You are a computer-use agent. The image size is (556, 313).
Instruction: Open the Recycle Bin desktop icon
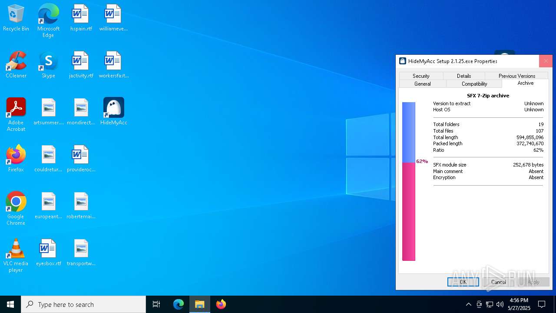click(x=16, y=18)
